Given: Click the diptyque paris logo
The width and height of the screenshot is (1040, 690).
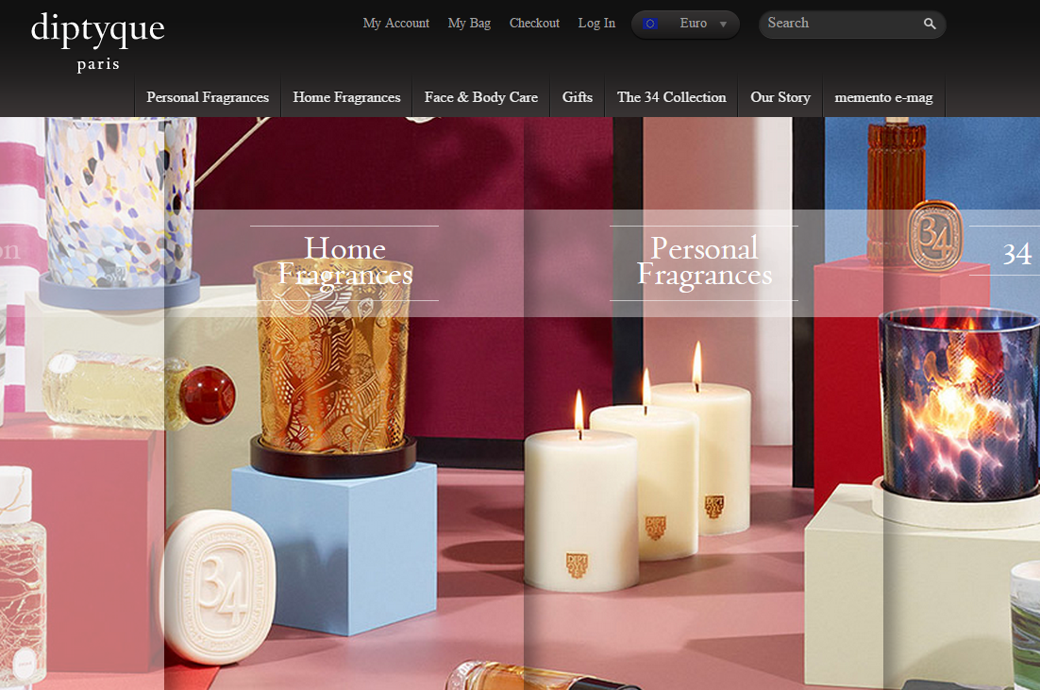Looking at the screenshot, I should click(x=97, y=42).
